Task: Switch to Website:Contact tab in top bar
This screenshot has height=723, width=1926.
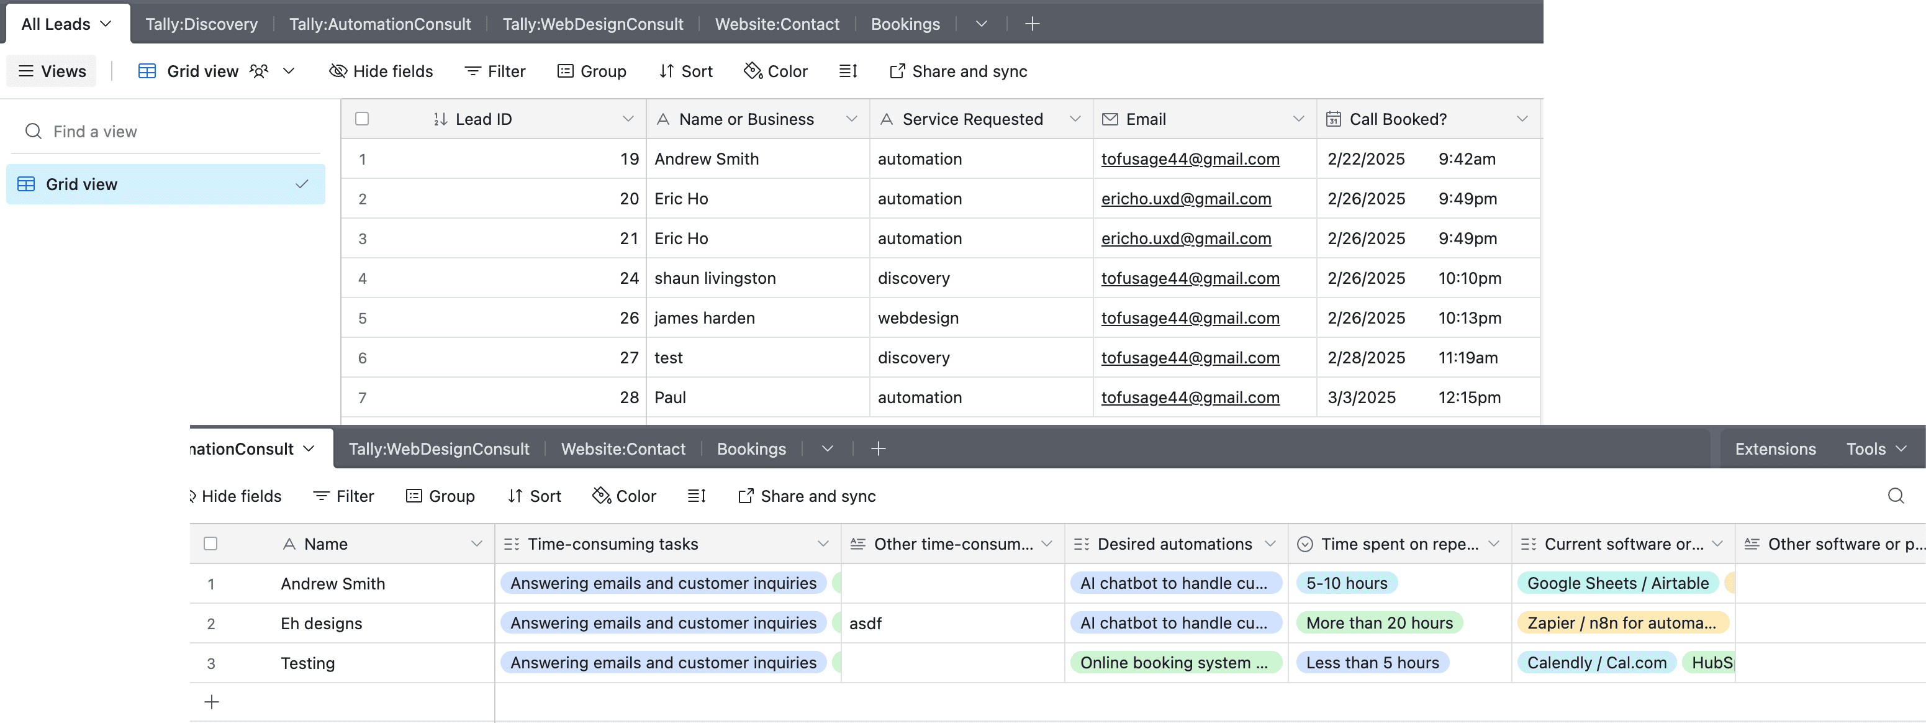Action: pyautogui.click(x=777, y=24)
